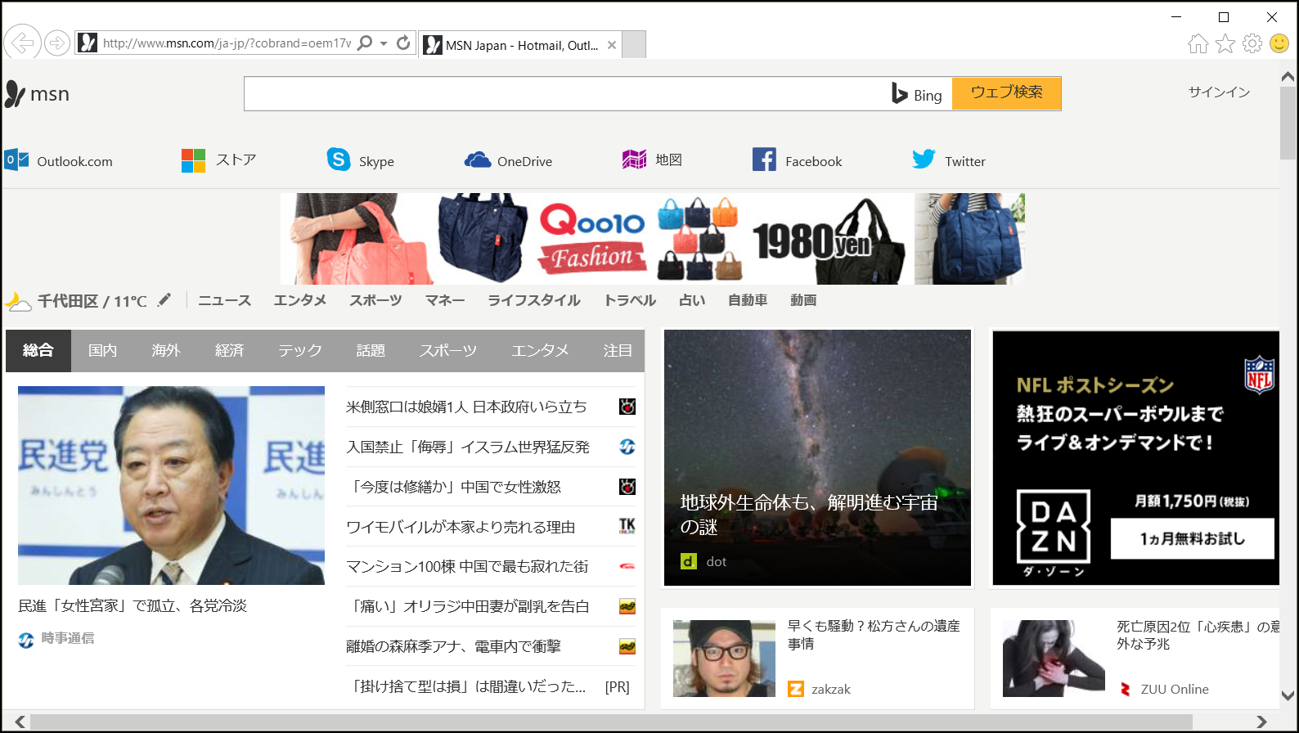Open the マネー navigation menu item
Viewport: 1299px width, 733px height.
point(444,300)
